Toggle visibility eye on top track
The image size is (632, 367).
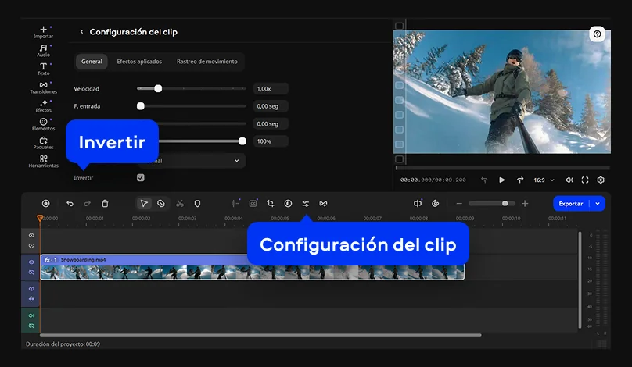pyautogui.click(x=31, y=235)
